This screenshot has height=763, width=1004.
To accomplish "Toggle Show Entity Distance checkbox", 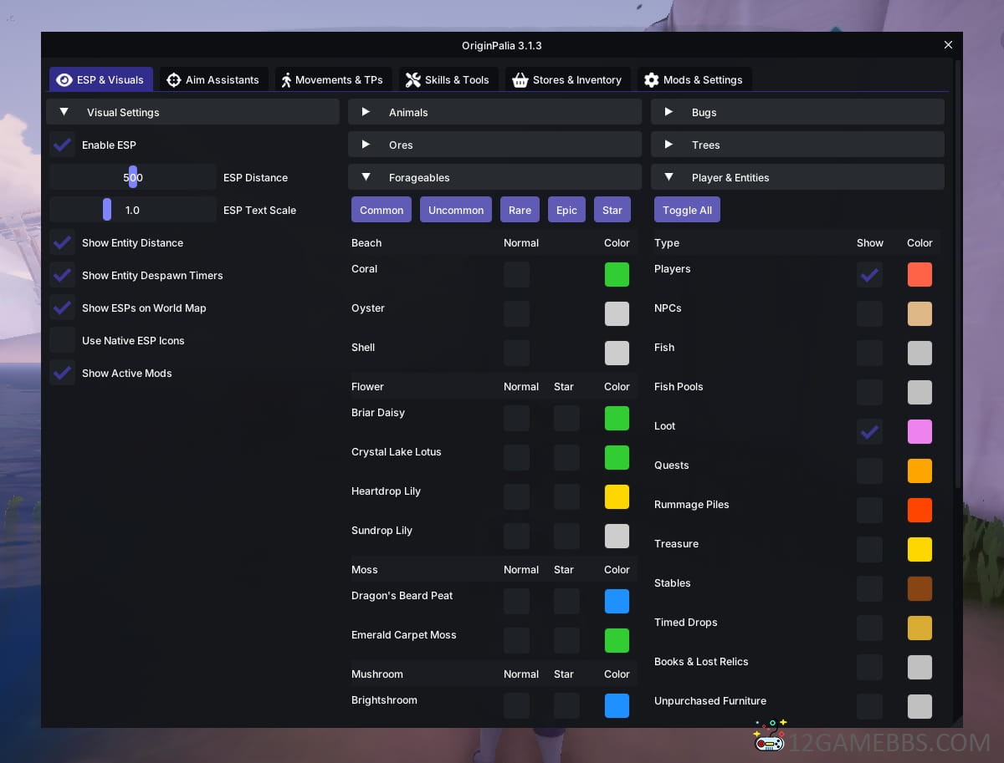I will 62,242.
